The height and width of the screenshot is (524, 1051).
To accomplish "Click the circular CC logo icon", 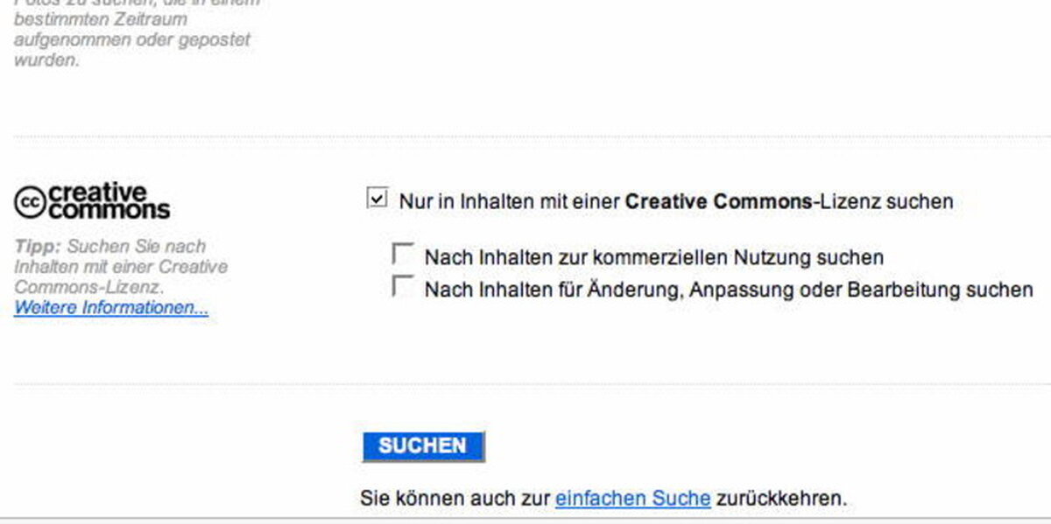I will click(30, 202).
